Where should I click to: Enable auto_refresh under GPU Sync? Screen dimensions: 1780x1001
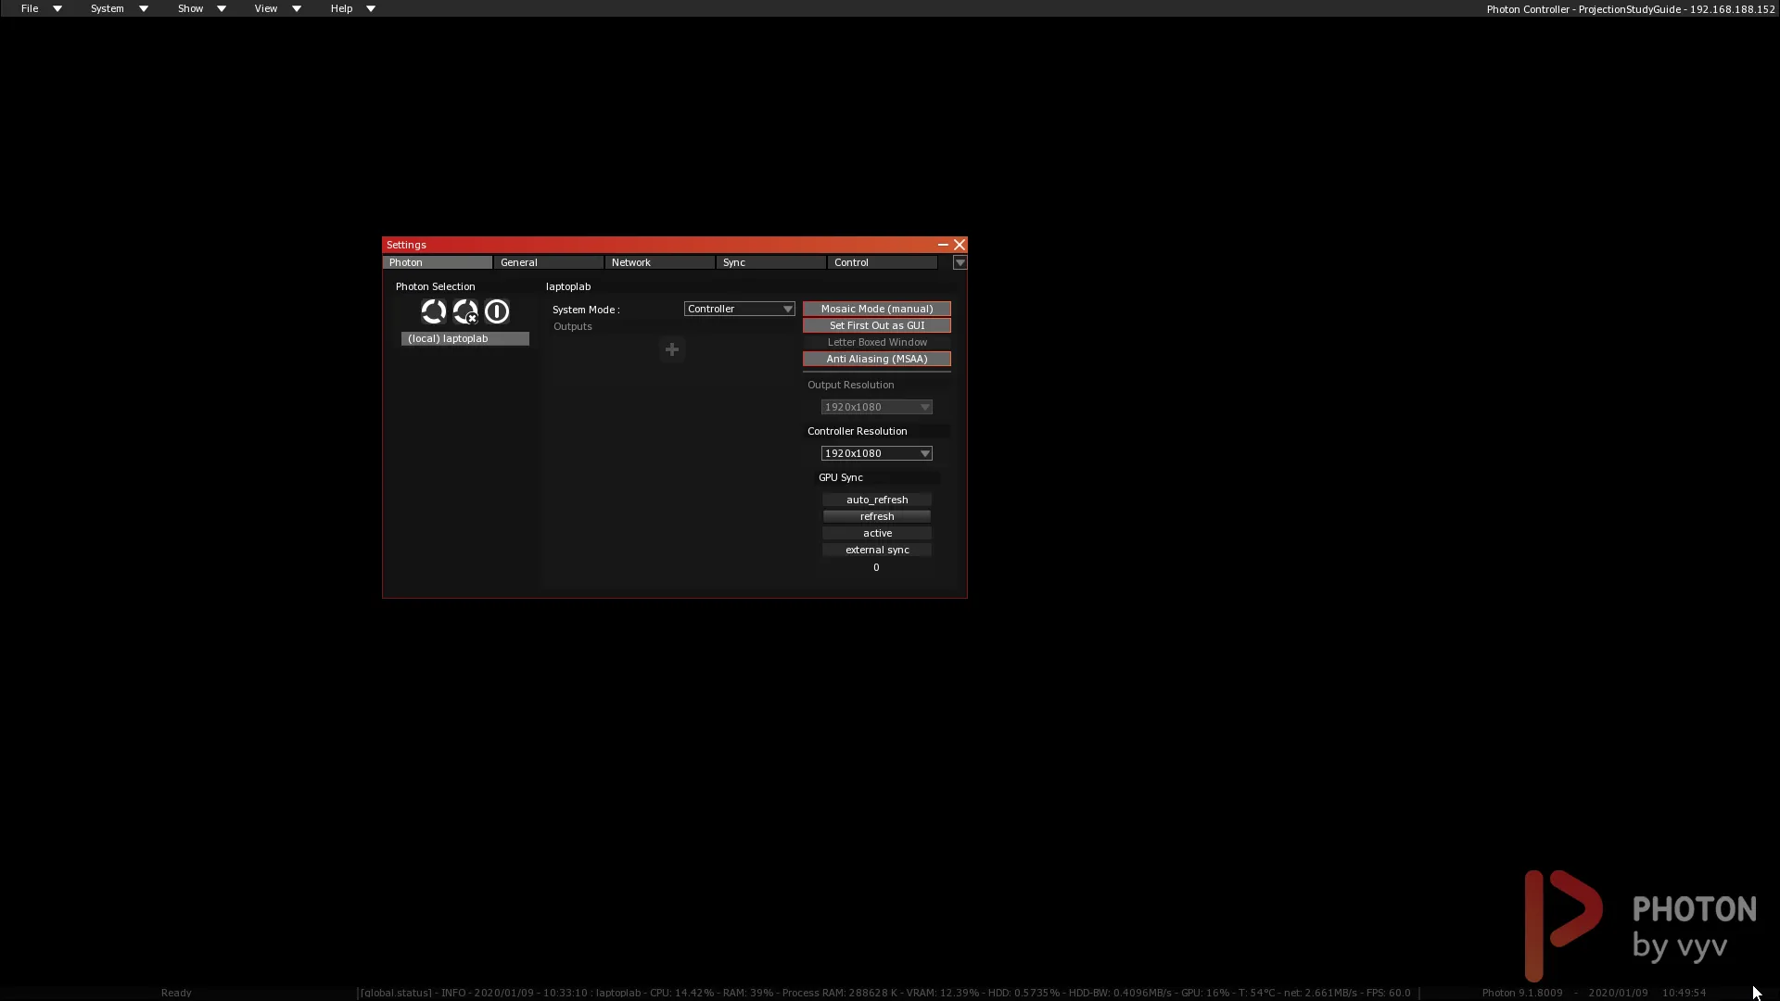coord(877,500)
